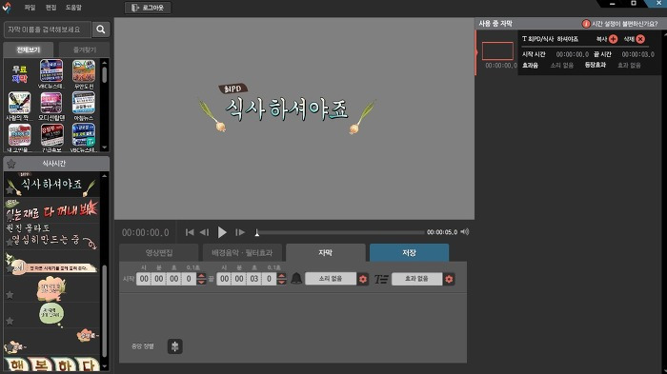Jump to start with skip-back button
Viewport: 667px width, 374px height.
point(190,232)
